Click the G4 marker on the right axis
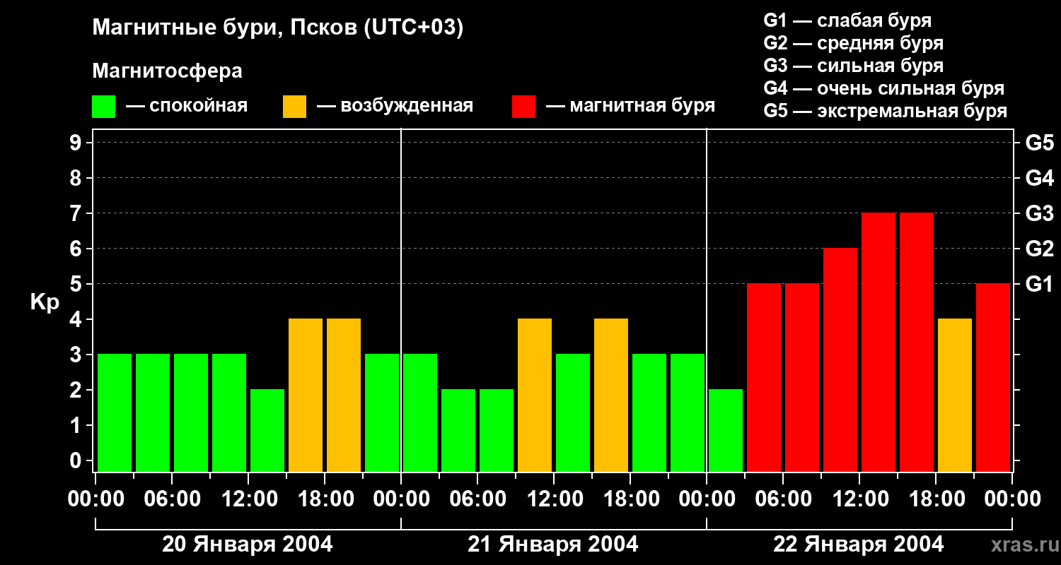The image size is (1061, 565). click(x=1039, y=178)
